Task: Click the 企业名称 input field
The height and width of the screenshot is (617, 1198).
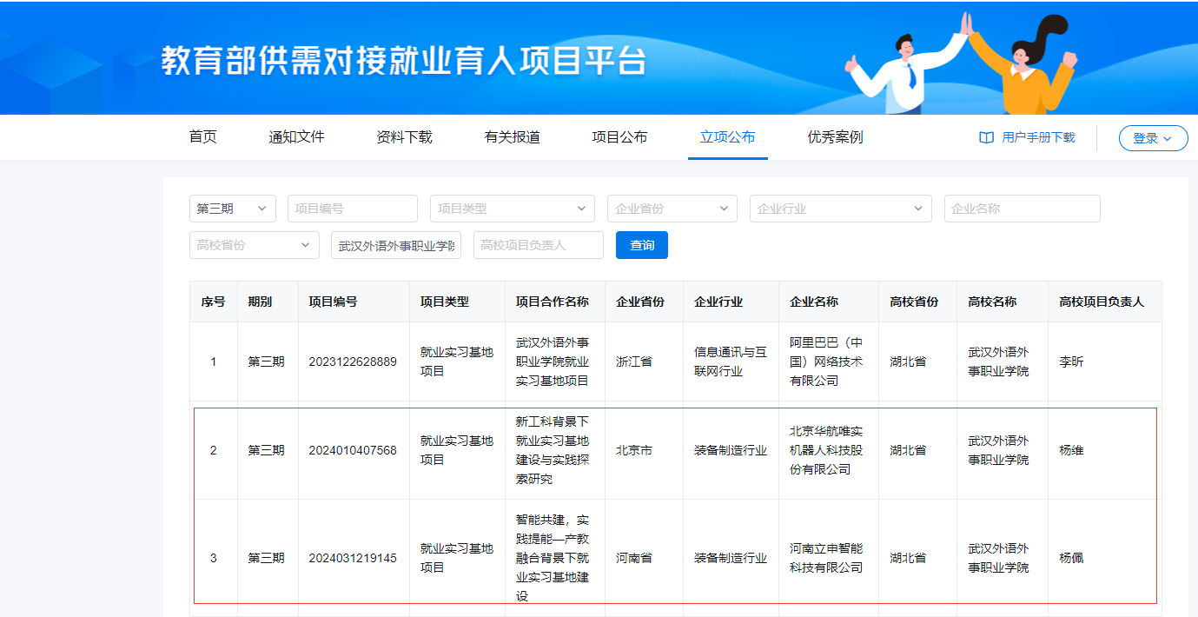Action: [1023, 209]
